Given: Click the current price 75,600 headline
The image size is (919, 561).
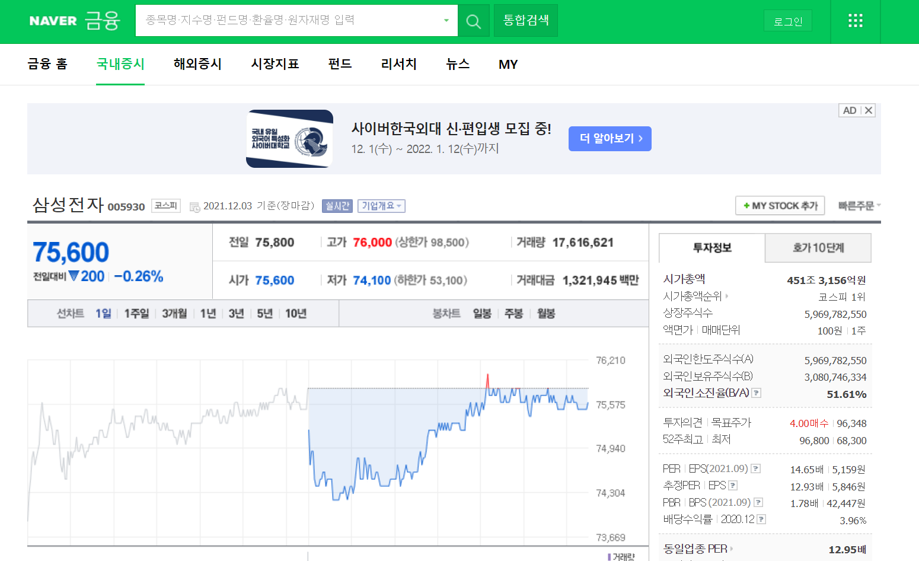Looking at the screenshot, I should coord(71,253).
